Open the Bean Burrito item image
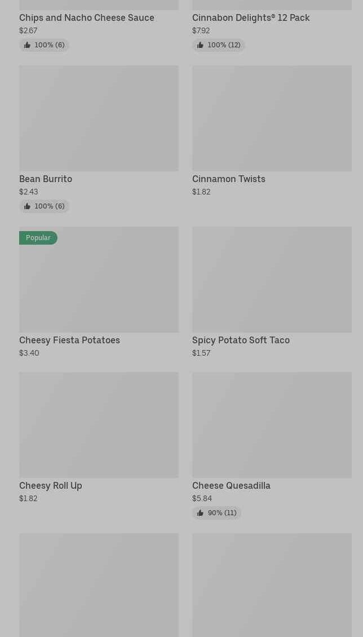The height and width of the screenshot is (637, 363). [99, 118]
